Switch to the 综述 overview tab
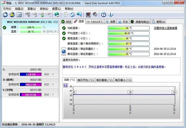 coord(66,22)
